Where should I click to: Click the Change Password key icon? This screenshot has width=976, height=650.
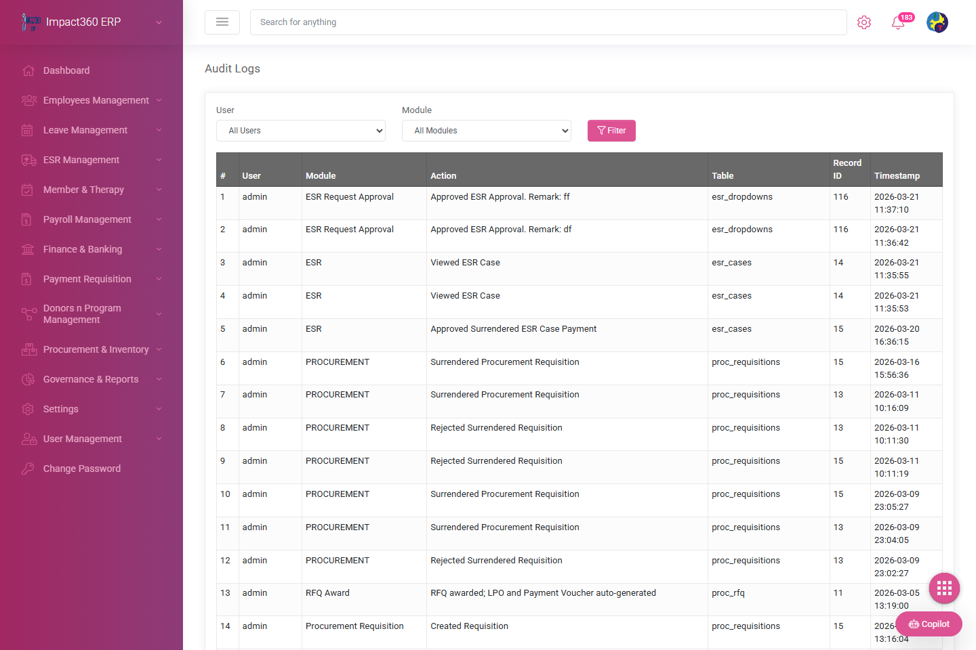coord(28,469)
